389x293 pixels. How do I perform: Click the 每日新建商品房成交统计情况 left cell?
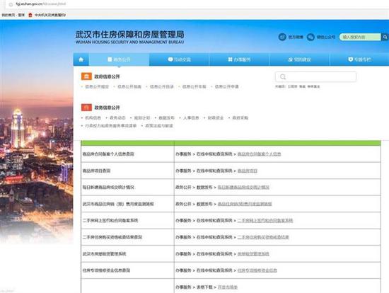(127, 188)
